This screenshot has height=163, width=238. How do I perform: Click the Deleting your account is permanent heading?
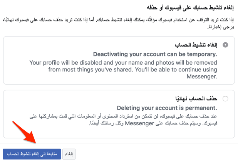[167, 108]
